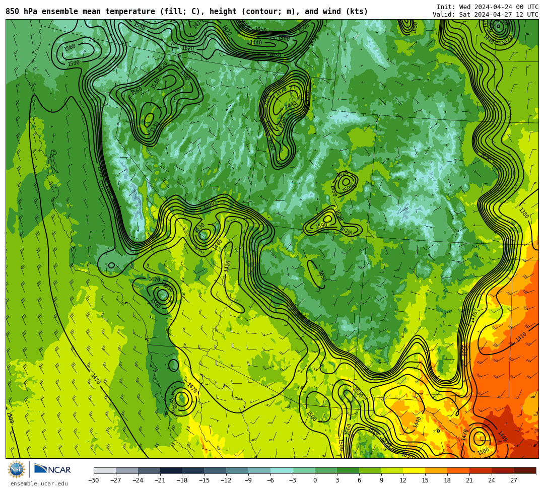Pick the -9 to -6 colorbar swatch
The height and width of the screenshot is (490, 544).
point(259,470)
